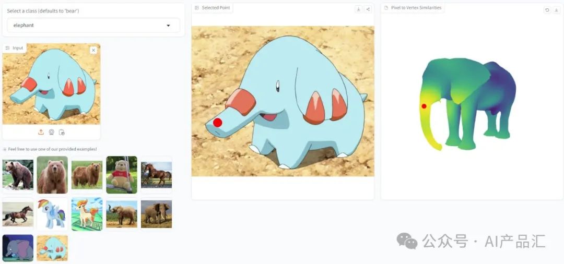
Task: Load the front-facing bear close-up example
Action: pos(52,175)
